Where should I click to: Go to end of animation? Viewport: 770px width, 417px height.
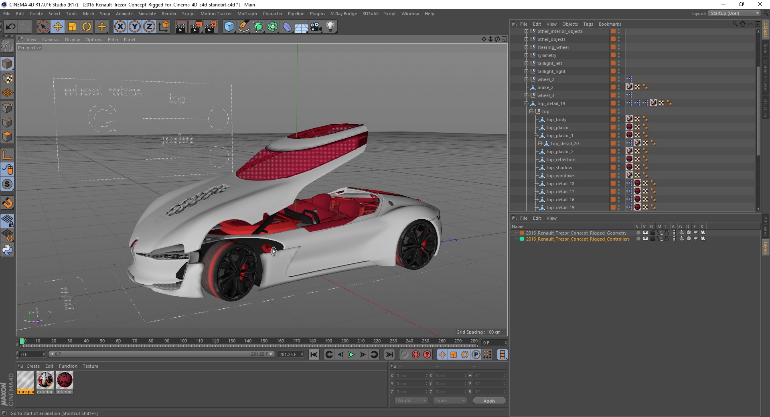(x=389, y=354)
